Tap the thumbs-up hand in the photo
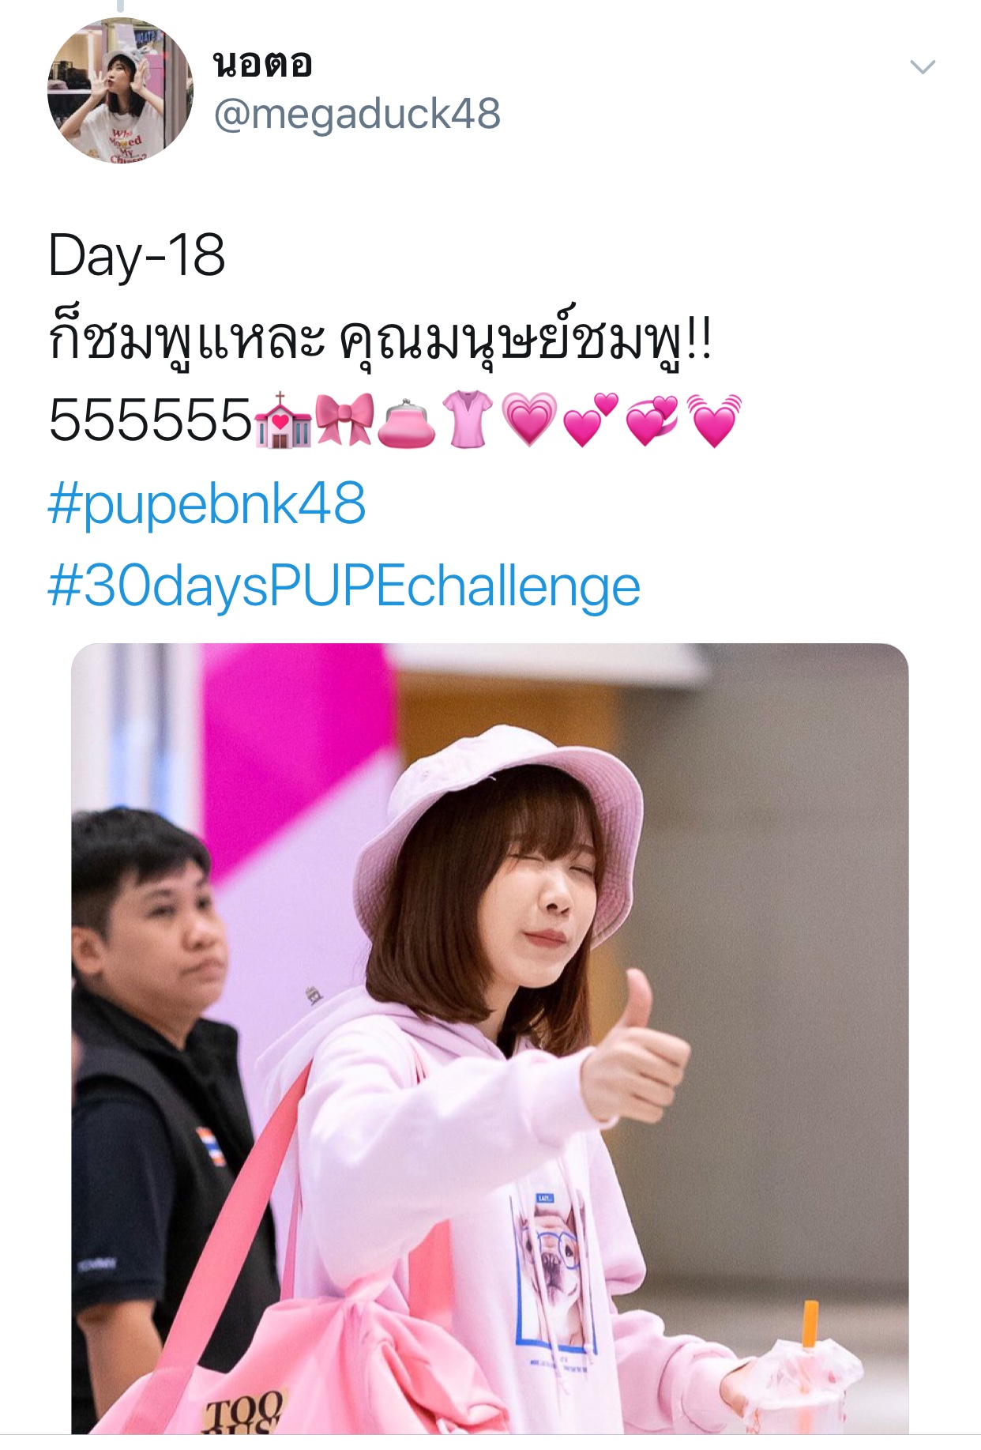 [632, 1047]
